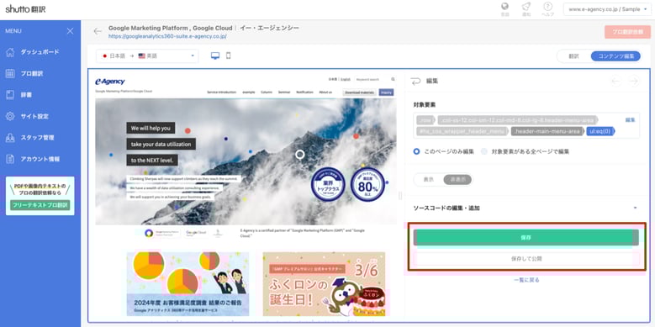Screen dimensions: 655x327
Task: Close the MENU sidebar with the X
Action: click(70, 31)
